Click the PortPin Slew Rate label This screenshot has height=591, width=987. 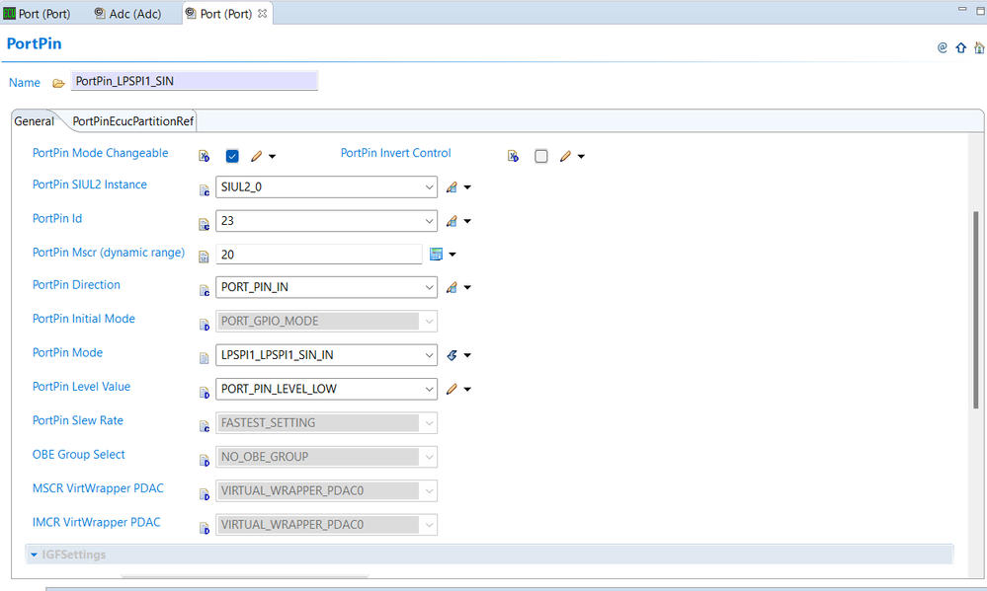(77, 420)
